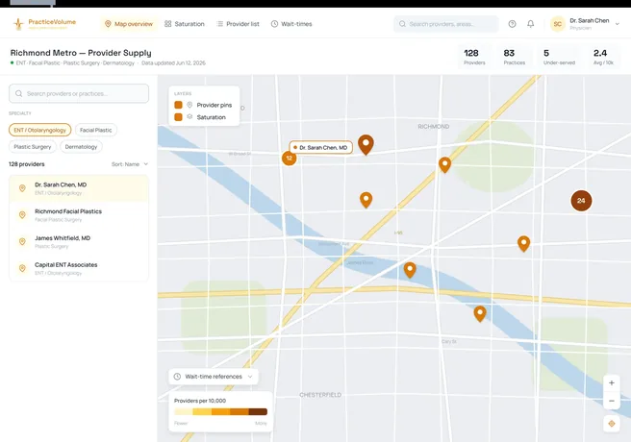Toggle the ENT / Otolaryngology specialty chip

(x=39, y=130)
